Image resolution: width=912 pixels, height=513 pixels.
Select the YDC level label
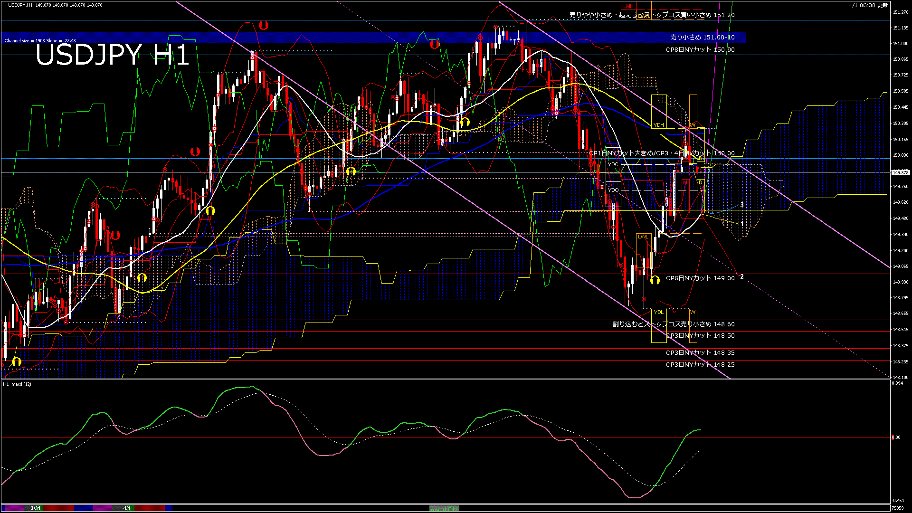click(613, 164)
